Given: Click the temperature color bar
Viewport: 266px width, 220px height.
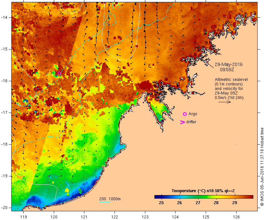Looking at the screenshot, I should 204,197.
